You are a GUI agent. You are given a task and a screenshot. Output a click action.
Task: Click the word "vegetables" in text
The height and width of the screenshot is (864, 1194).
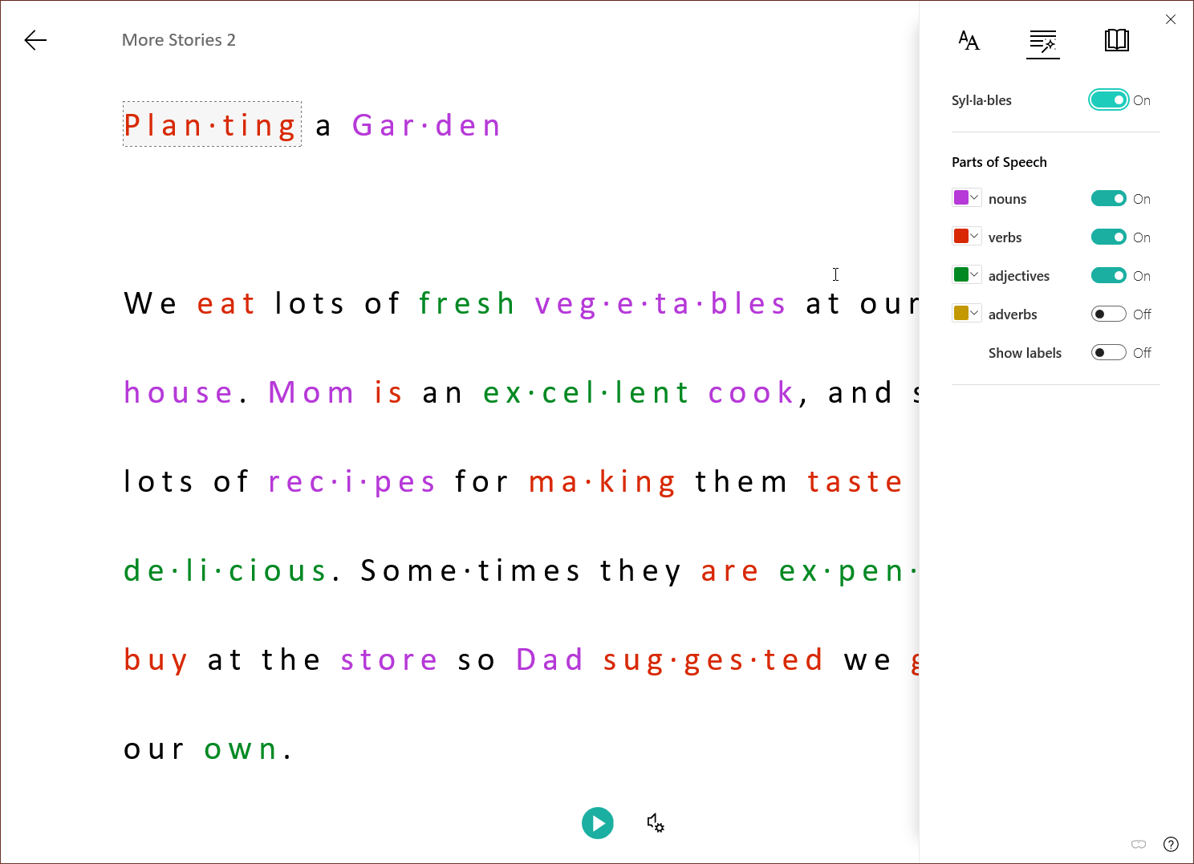pos(660,304)
